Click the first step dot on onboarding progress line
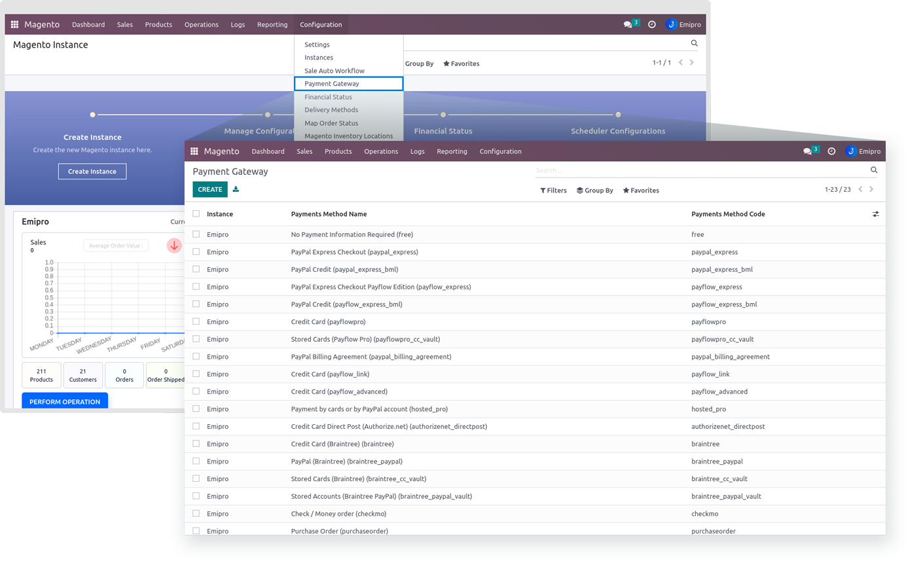The width and height of the screenshot is (906, 561). pos(92,115)
